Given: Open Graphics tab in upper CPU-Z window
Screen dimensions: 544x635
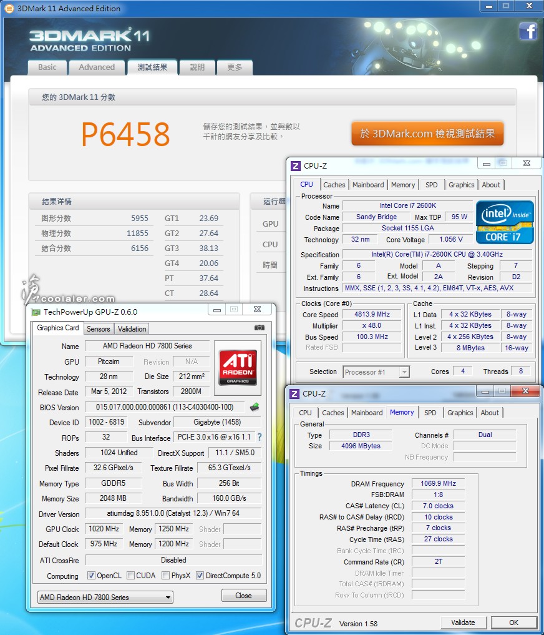Looking at the screenshot, I should pos(462,185).
